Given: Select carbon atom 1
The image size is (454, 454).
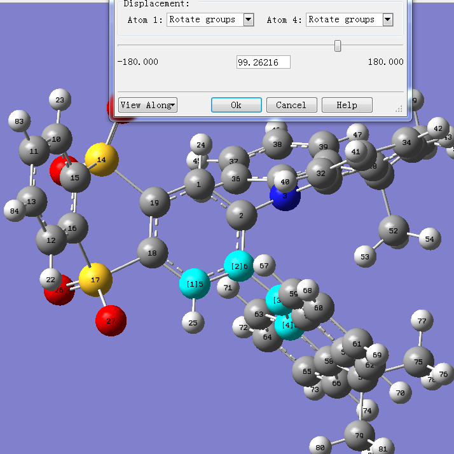Looking at the screenshot, I should 199,184.
